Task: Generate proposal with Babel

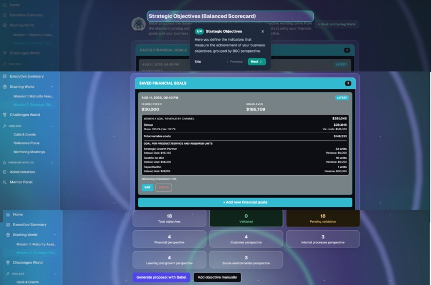Action: coord(161,277)
